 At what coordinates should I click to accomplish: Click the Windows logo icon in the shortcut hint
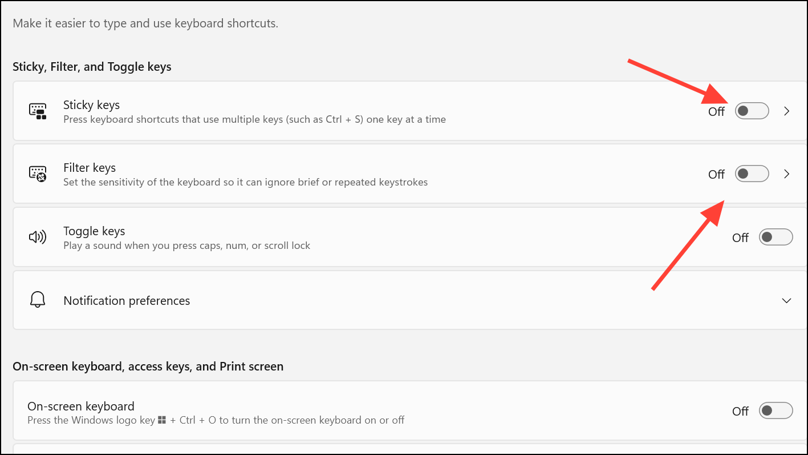tap(162, 420)
